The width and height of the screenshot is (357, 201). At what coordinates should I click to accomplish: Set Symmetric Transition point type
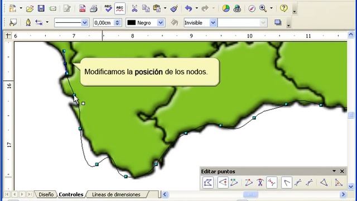pyautogui.click(x=310, y=183)
